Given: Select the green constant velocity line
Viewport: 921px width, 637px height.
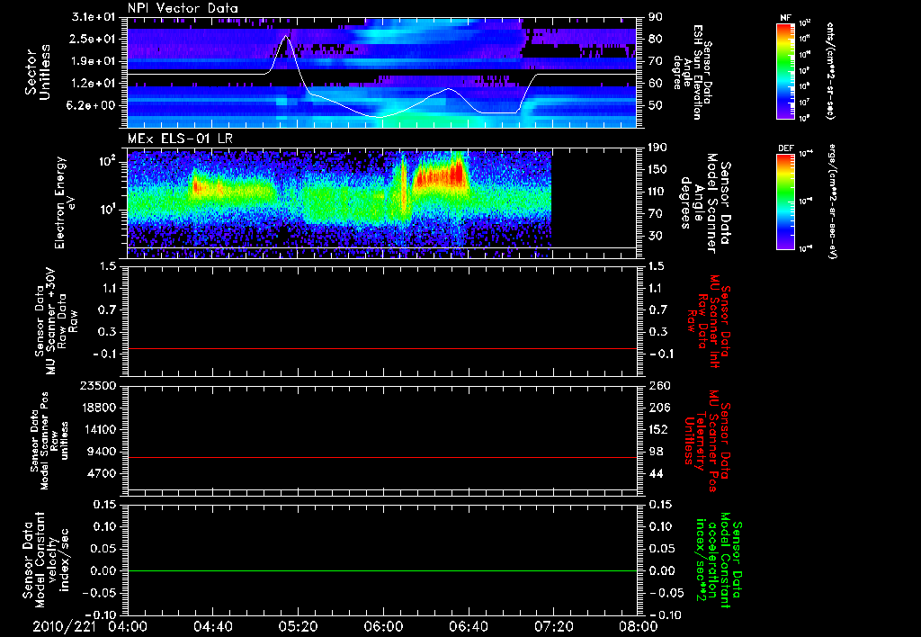Looking at the screenshot, I should [x=381, y=570].
